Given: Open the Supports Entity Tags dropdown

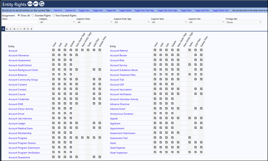Looking at the screenshot, I should click(132, 22).
